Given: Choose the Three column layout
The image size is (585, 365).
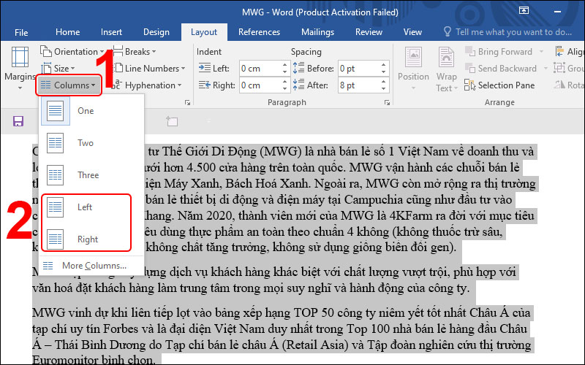Looking at the screenshot, I should coord(91,174).
